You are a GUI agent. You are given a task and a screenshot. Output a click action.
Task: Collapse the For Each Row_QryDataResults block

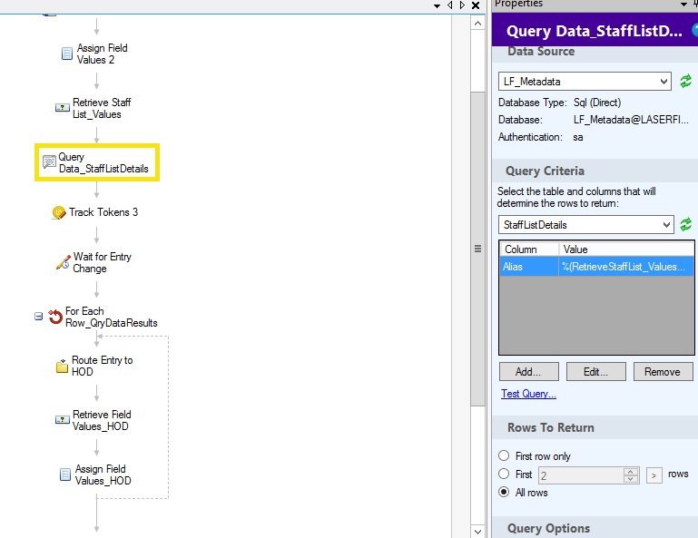coord(38,317)
